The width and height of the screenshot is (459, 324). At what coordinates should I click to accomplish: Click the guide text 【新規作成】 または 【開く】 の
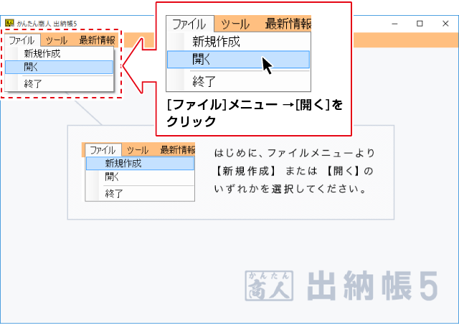[294, 171]
